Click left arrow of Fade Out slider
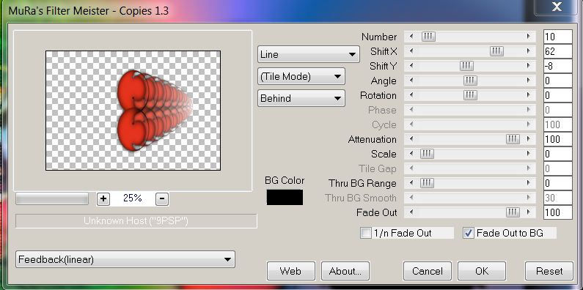The image size is (583, 290). point(411,212)
